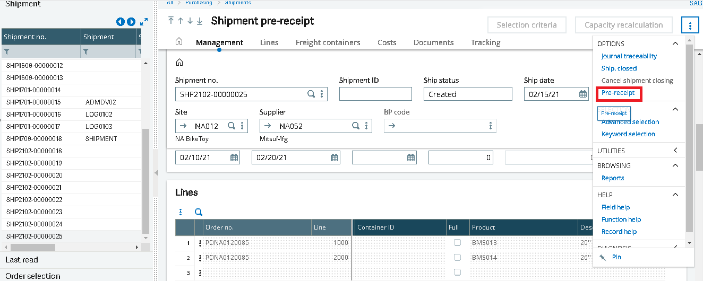The image size is (703, 281).
Task: Show previous page in Shipment list
Action: (121, 22)
